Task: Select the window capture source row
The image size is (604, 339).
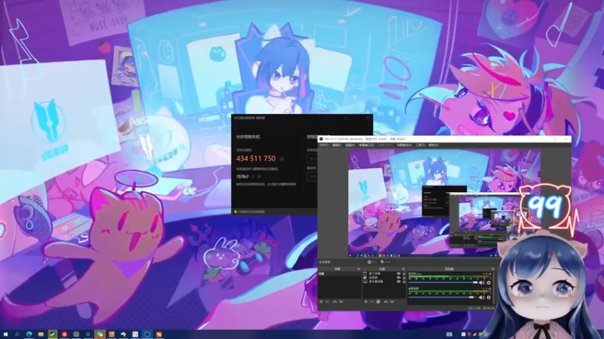Action: coord(384,273)
